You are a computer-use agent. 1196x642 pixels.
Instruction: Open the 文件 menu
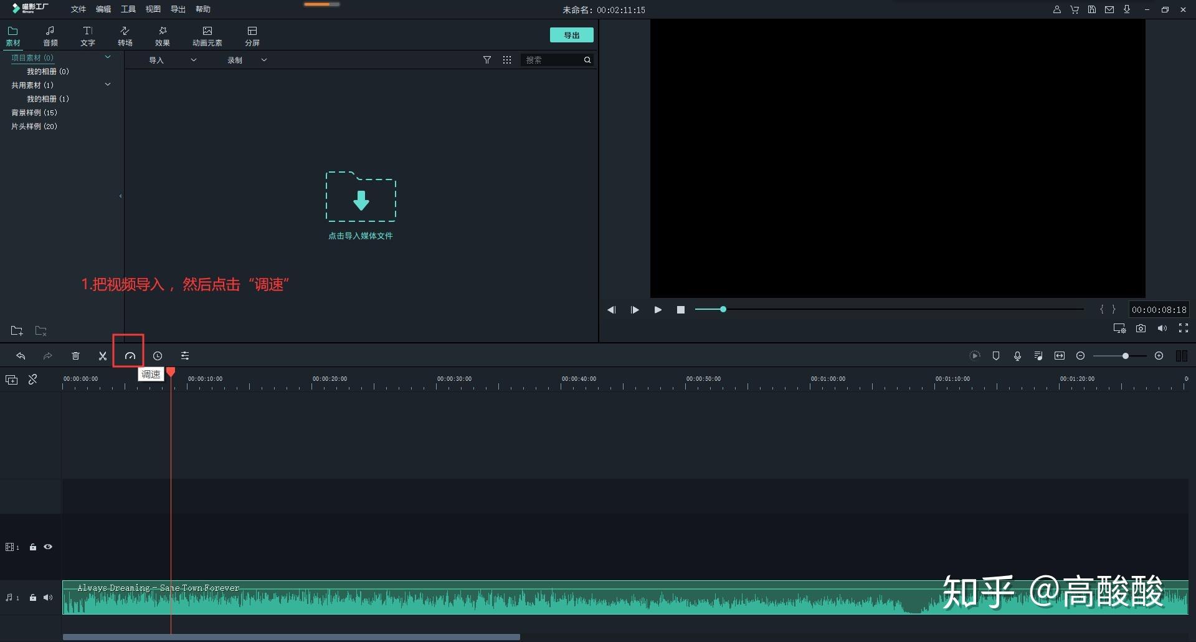pyautogui.click(x=78, y=9)
